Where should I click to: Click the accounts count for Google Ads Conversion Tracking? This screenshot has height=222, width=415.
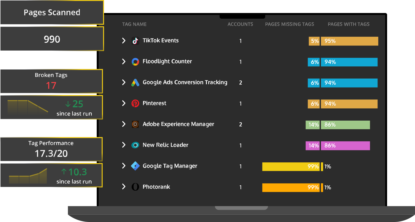(240, 83)
